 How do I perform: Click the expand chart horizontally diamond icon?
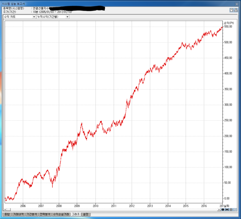223,210
